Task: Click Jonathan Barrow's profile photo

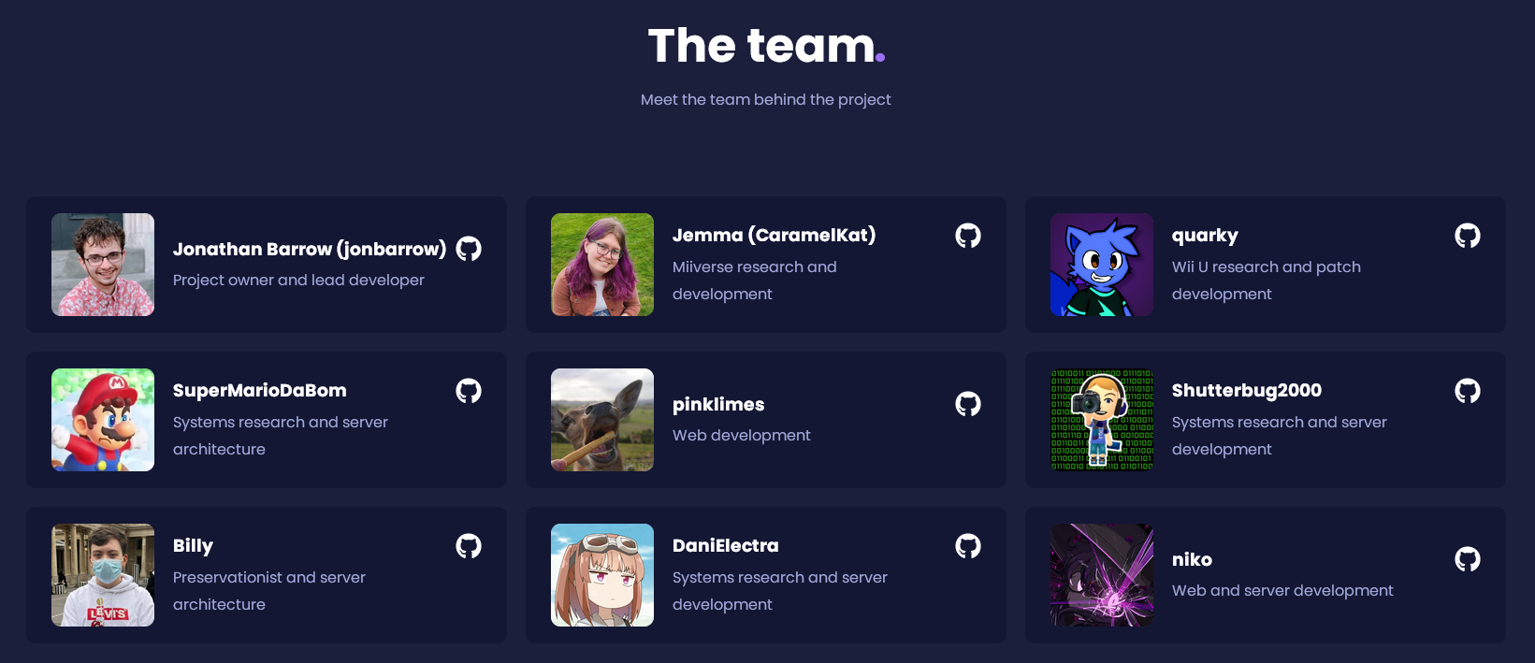Action: [103, 265]
